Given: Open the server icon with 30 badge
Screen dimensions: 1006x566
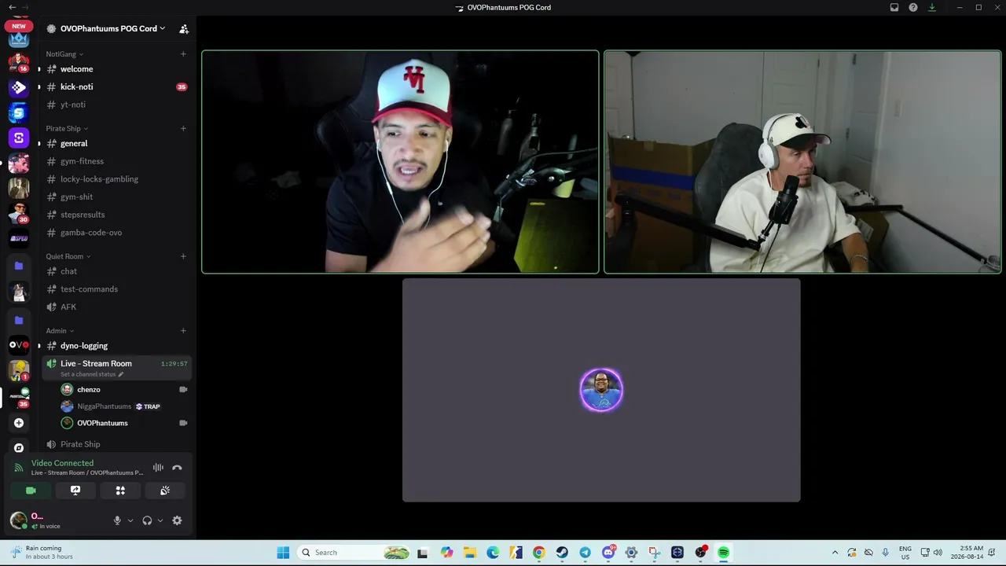Looking at the screenshot, I should pyautogui.click(x=19, y=213).
